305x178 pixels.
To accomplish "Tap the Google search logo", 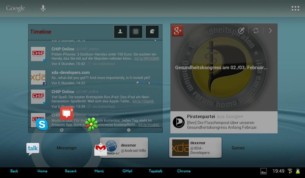I will coord(15,8).
